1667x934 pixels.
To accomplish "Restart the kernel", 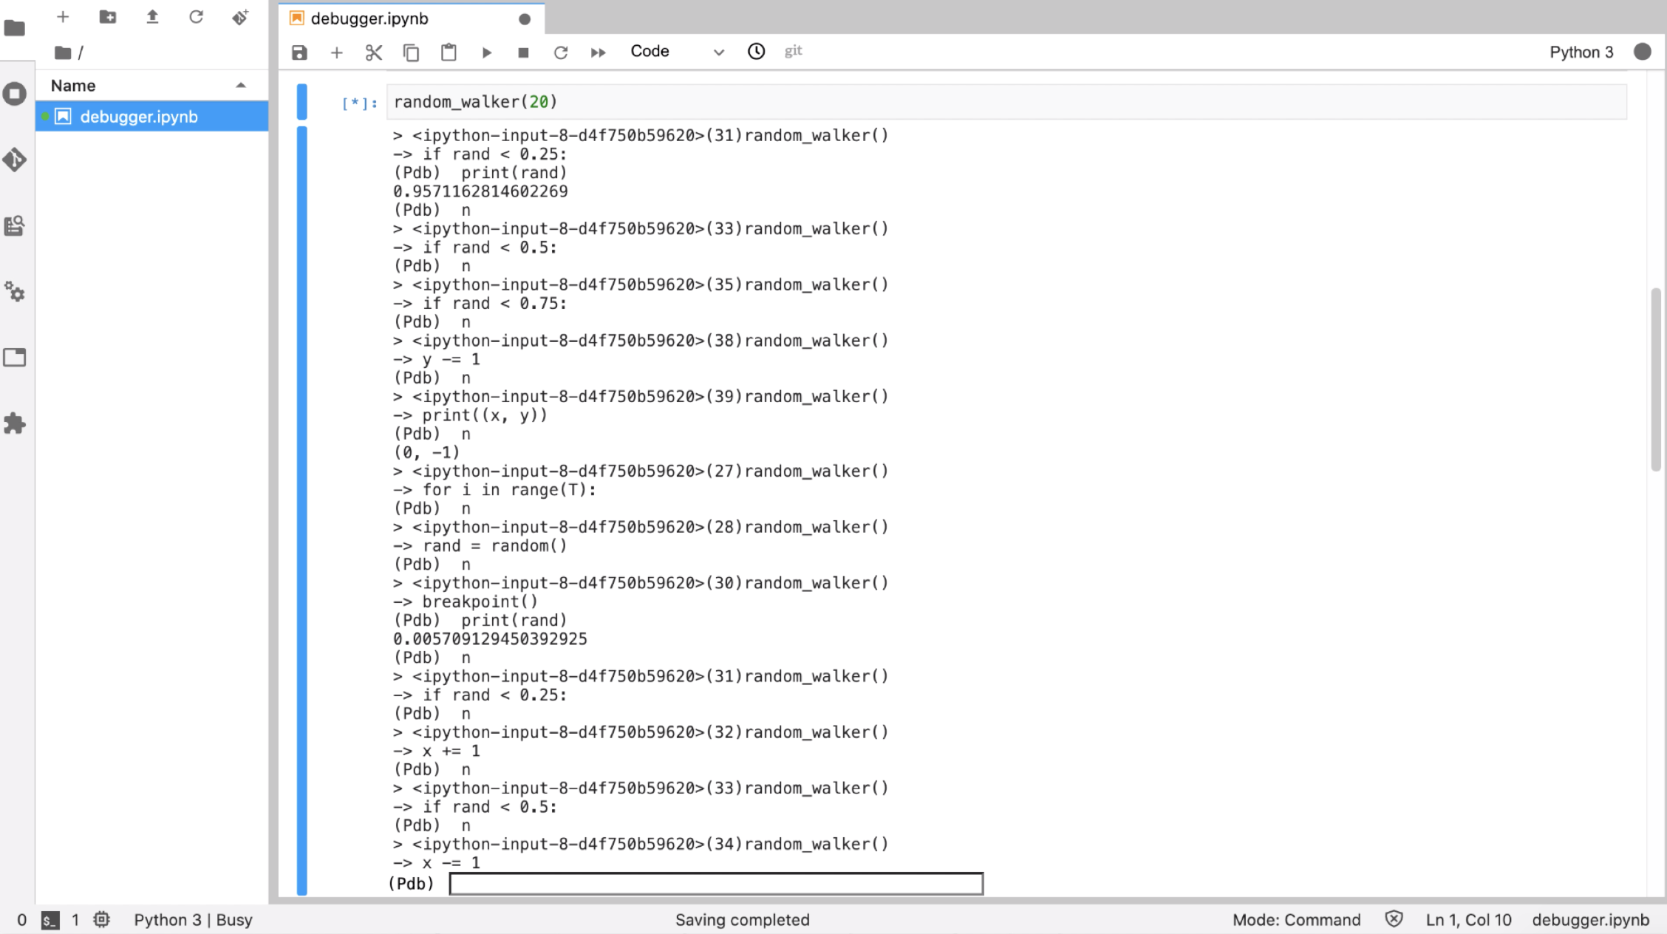I will (x=561, y=52).
